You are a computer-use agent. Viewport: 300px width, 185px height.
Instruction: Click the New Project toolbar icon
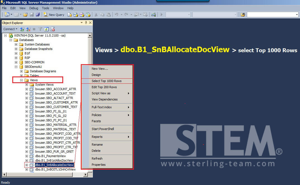click(7, 15)
